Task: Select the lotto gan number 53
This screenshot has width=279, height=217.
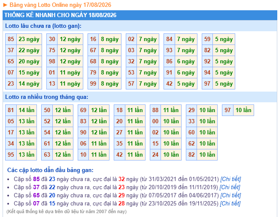Action: click(x=131, y=72)
